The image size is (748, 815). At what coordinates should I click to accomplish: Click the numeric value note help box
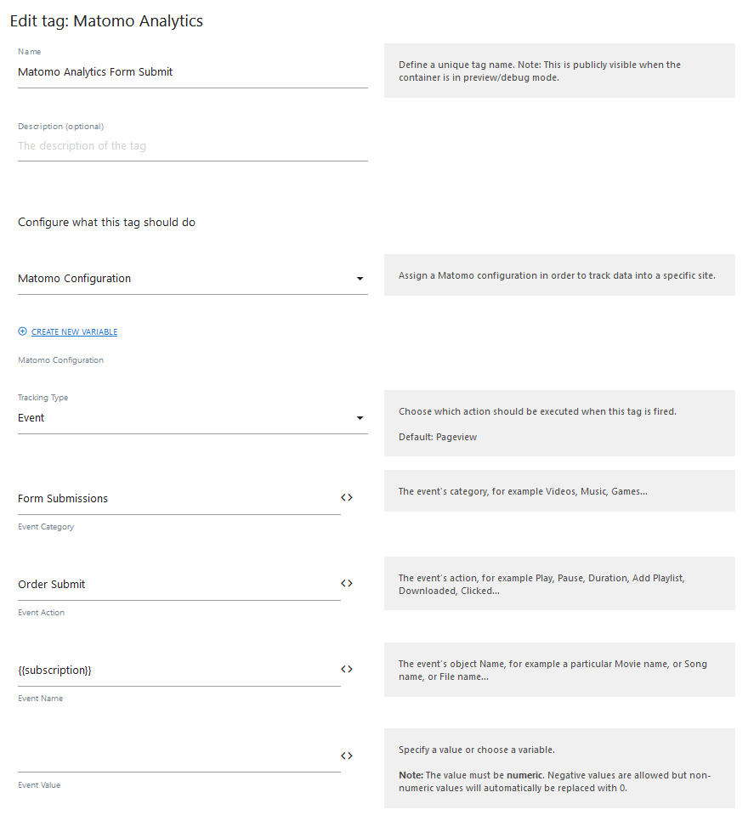(x=559, y=768)
